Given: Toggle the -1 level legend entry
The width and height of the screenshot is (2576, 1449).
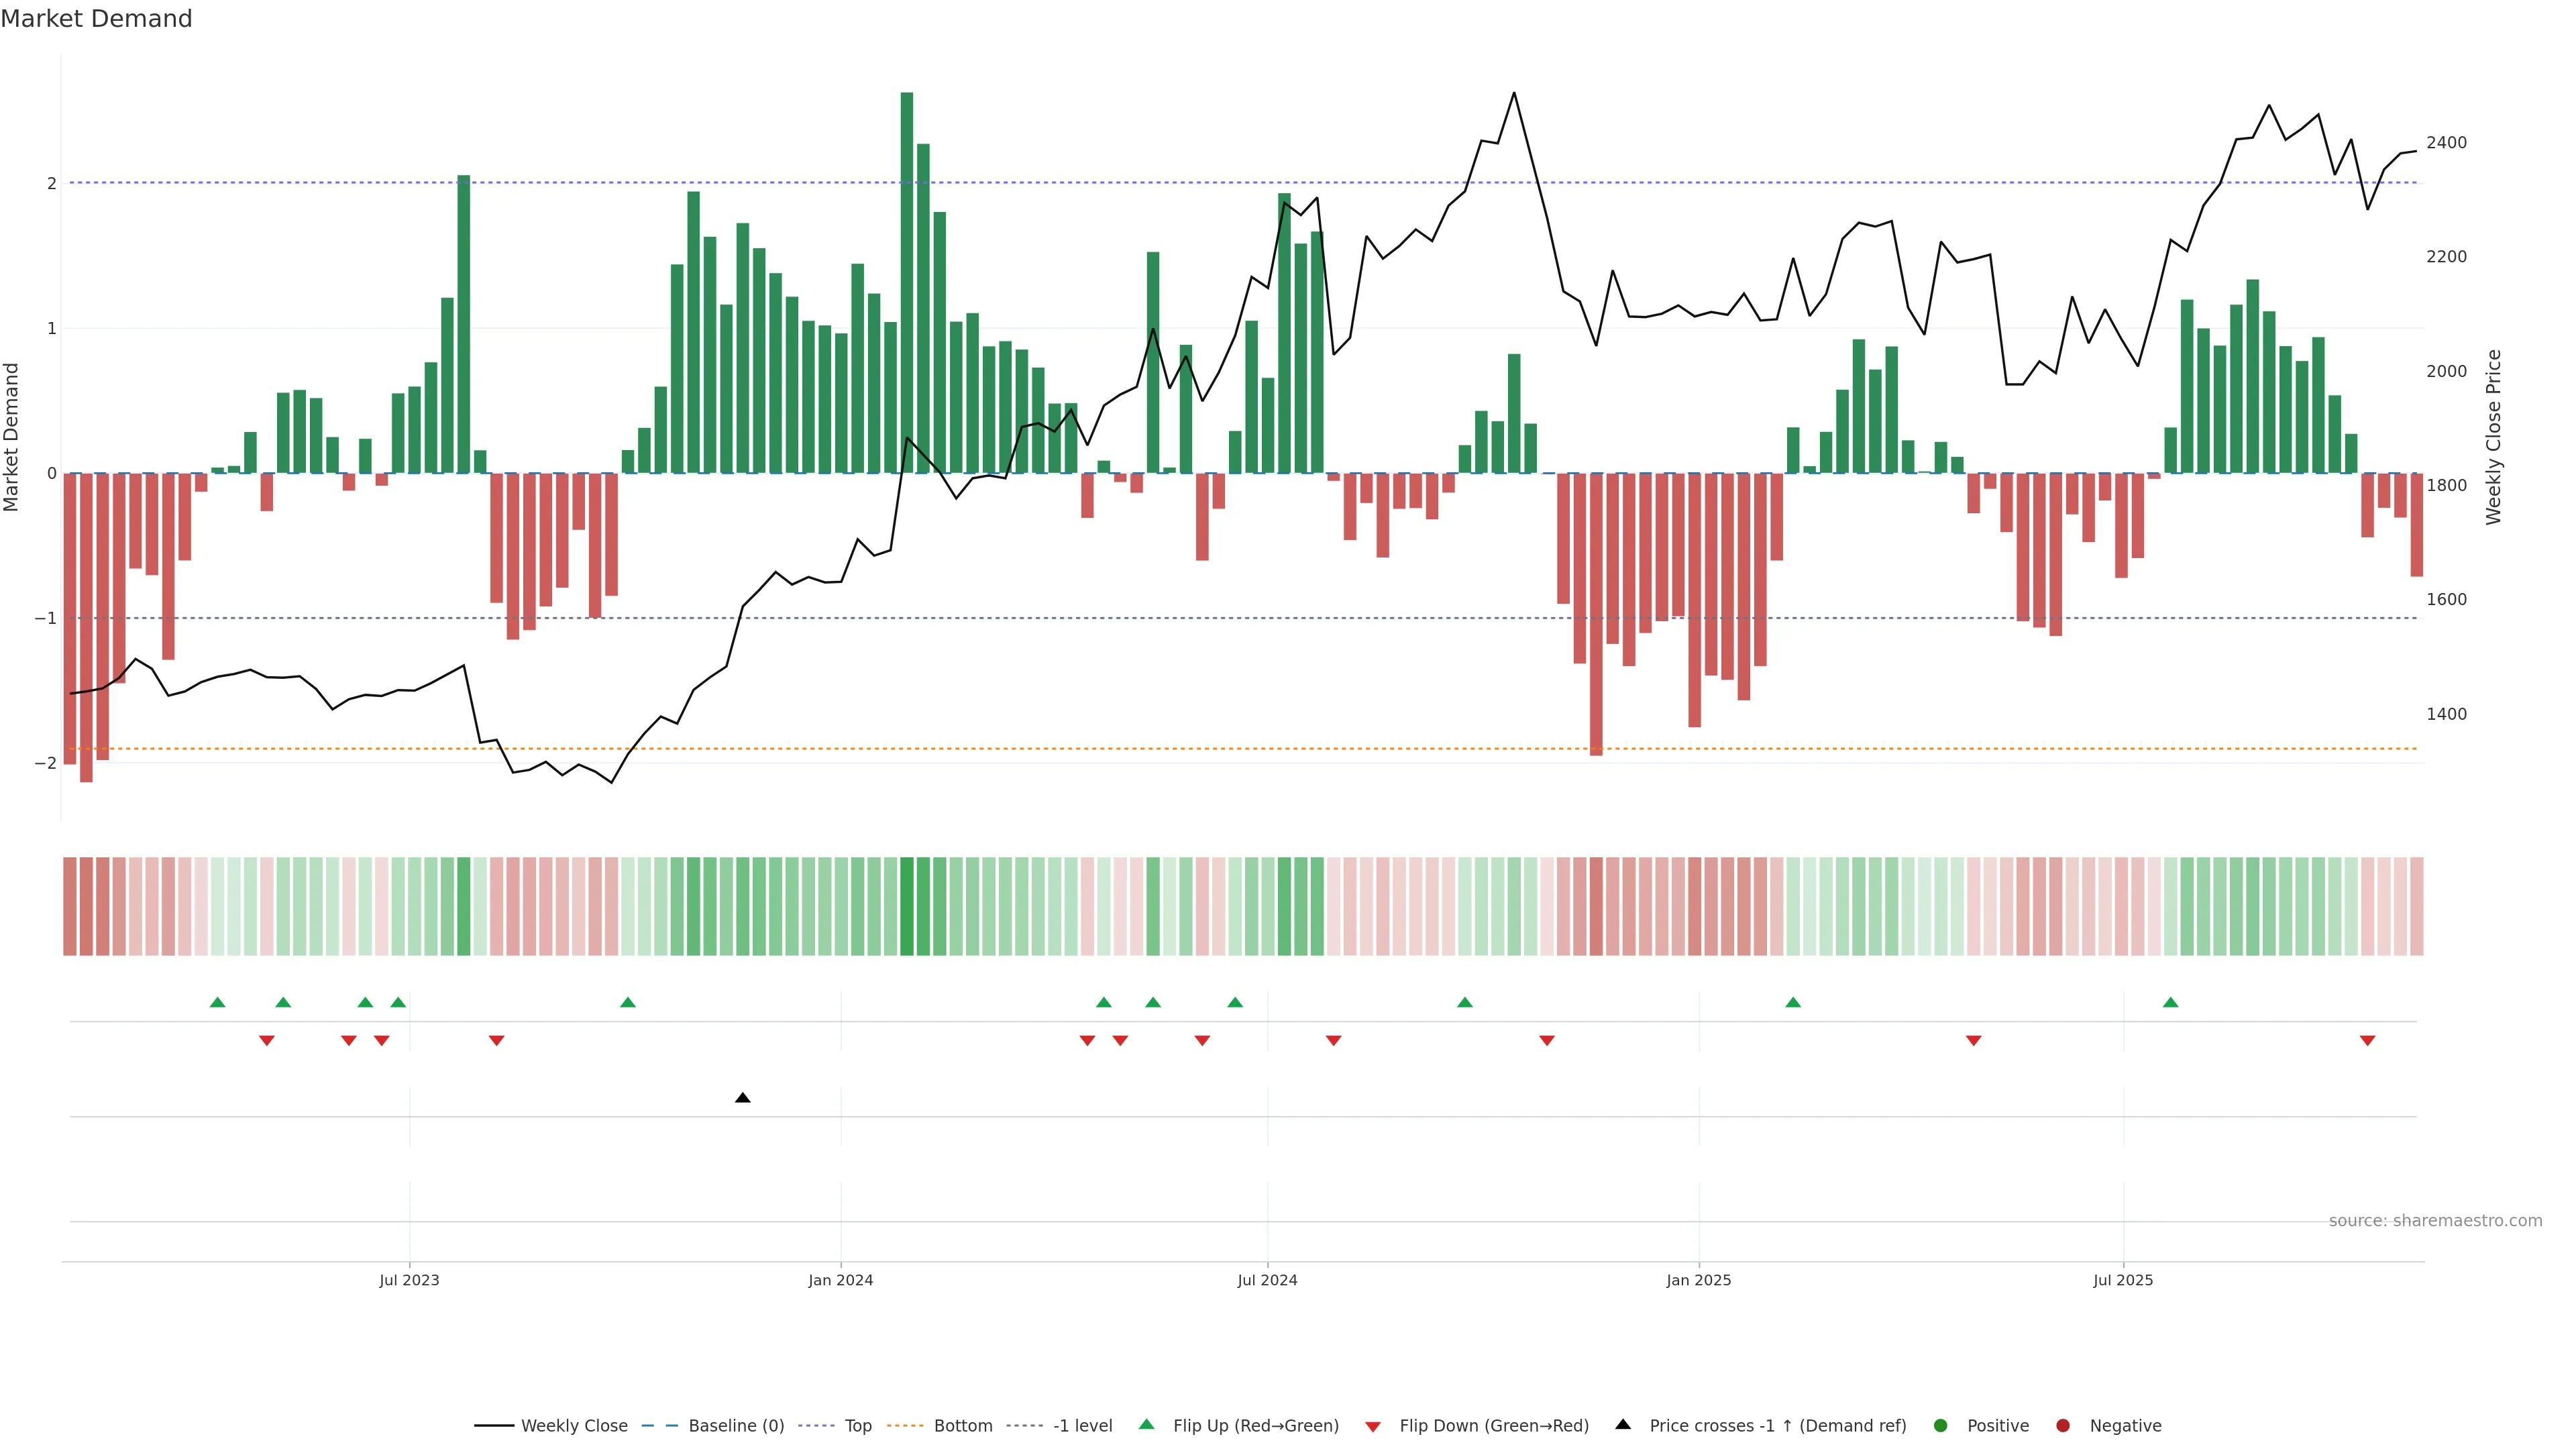Looking at the screenshot, I should pos(1082,1426).
